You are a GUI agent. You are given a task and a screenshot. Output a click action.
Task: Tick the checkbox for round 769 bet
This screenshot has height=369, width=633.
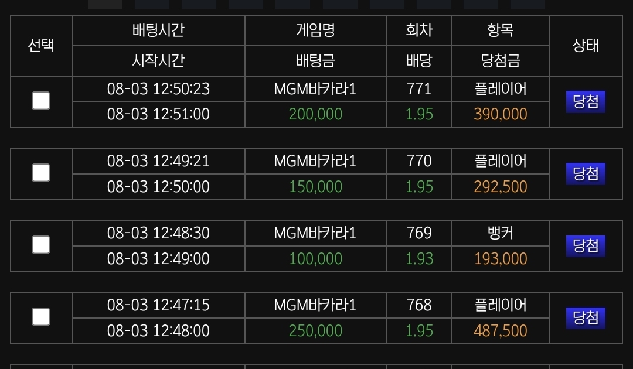[x=41, y=245]
